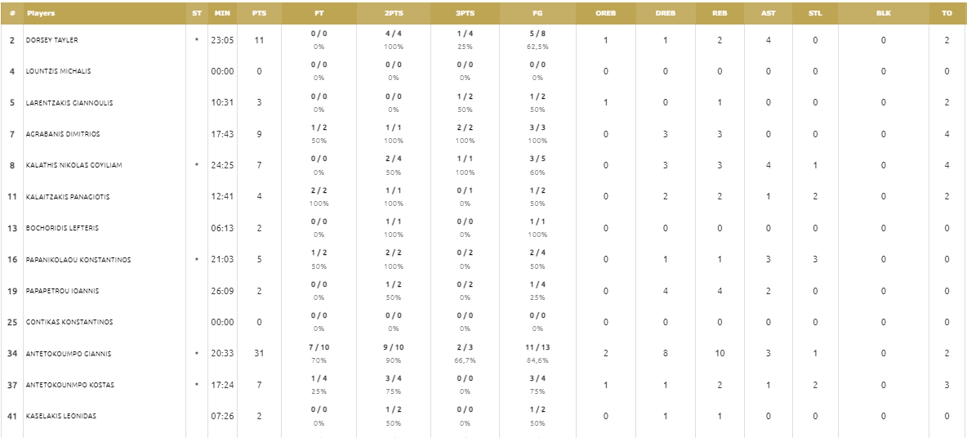The height and width of the screenshot is (438, 967).
Task: Click the STL column header
Action: click(x=815, y=13)
